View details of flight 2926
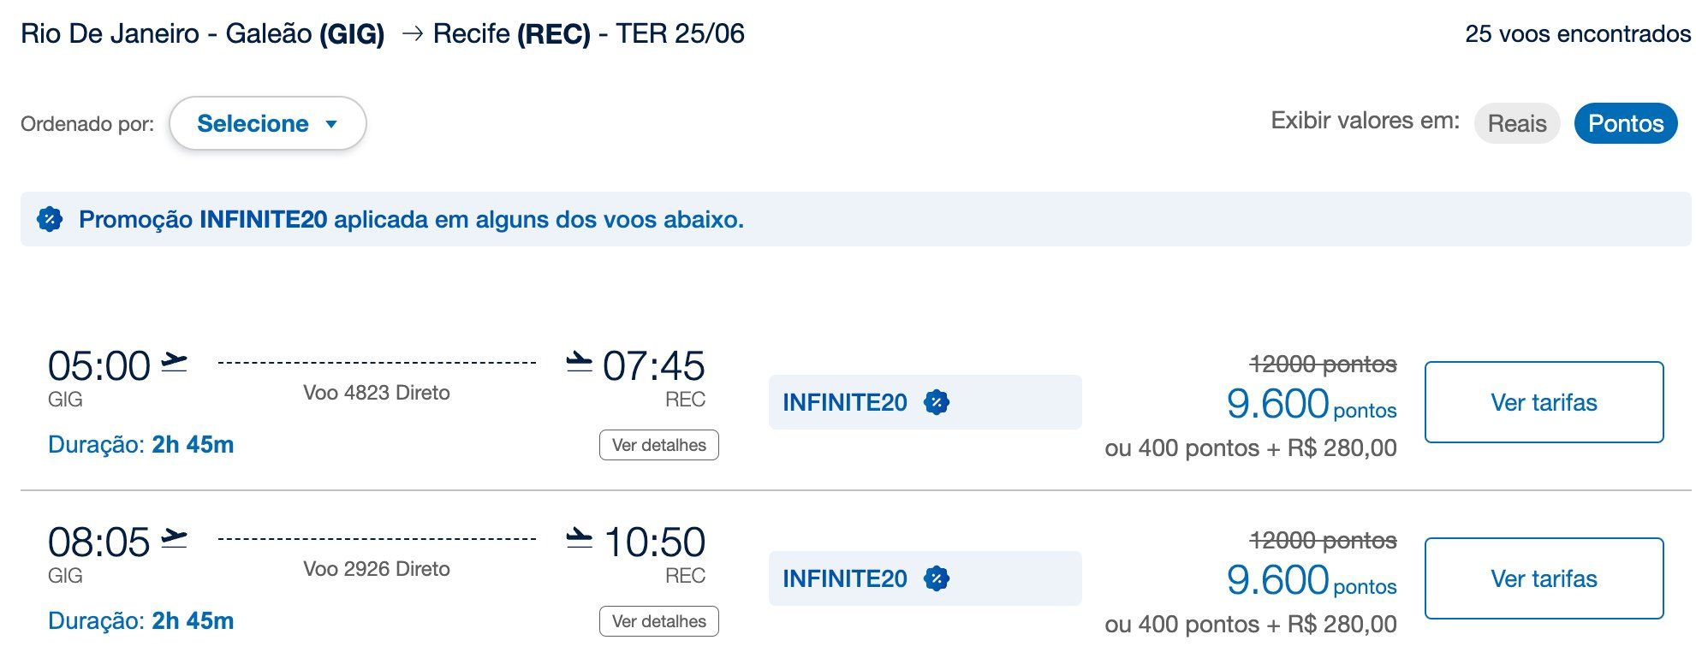Screen dimensions: 1696x658 pos(659,621)
